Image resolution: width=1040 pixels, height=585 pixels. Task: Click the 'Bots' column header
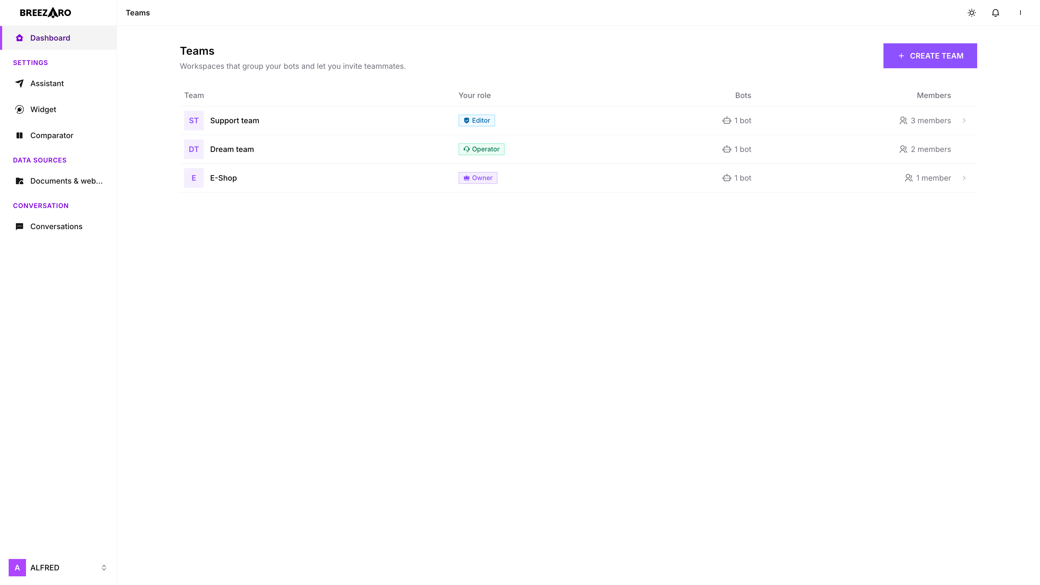tap(743, 96)
